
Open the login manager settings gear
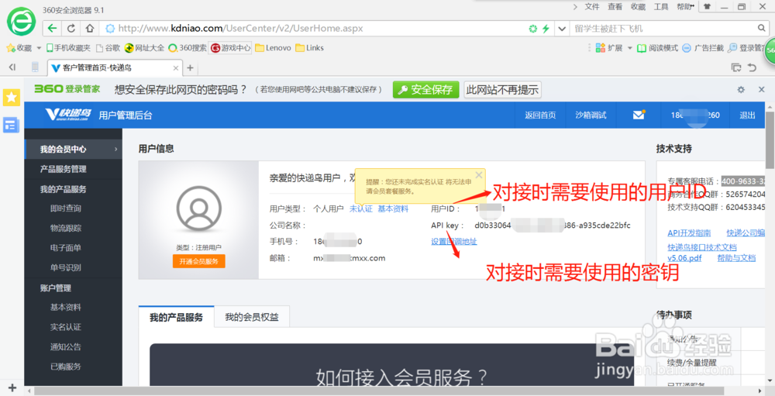click(x=741, y=89)
